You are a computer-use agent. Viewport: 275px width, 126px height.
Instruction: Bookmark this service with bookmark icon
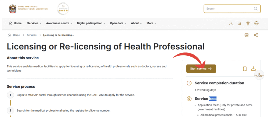245,69
